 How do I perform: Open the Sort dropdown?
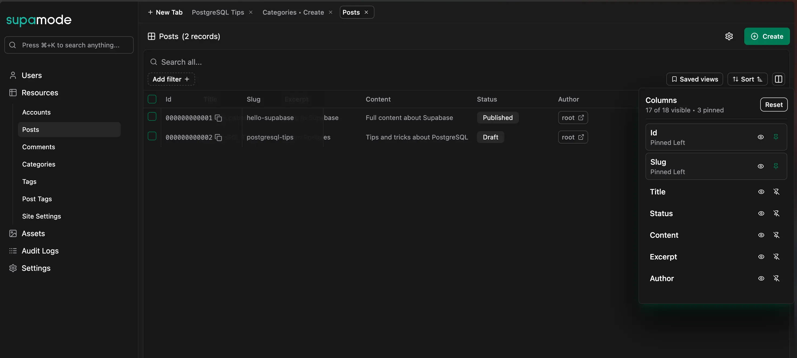point(747,79)
